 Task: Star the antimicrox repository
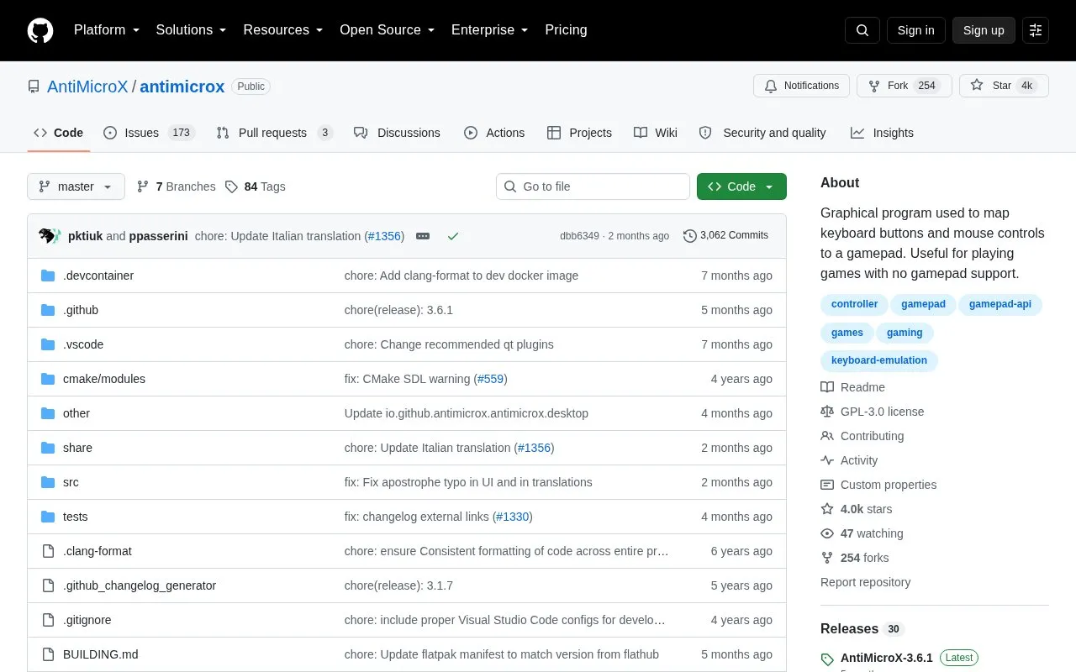[x=1004, y=86]
